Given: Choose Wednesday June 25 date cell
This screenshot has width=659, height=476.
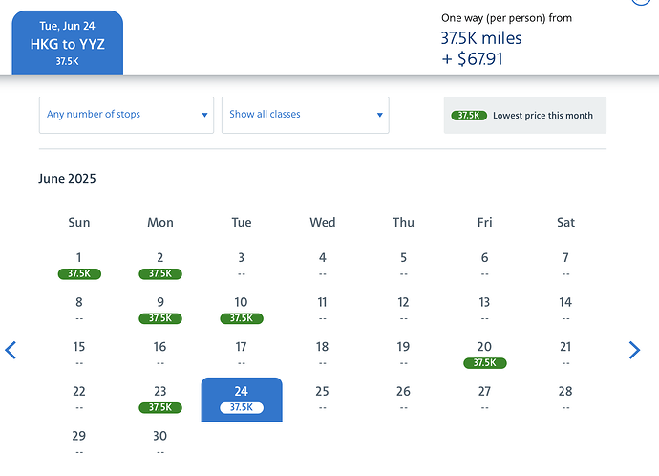Looking at the screenshot, I should point(323,399).
